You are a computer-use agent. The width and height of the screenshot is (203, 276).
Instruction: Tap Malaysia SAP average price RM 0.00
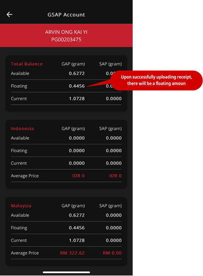click(112, 253)
